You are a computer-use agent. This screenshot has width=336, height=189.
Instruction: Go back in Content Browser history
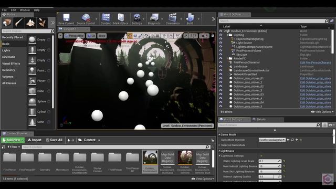[69, 140]
